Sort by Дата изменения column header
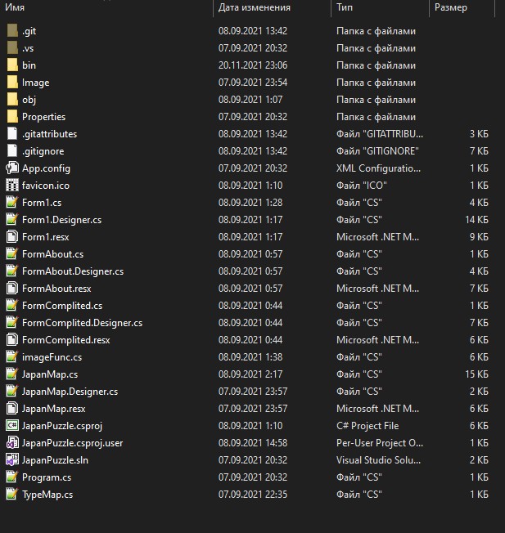 coord(254,8)
